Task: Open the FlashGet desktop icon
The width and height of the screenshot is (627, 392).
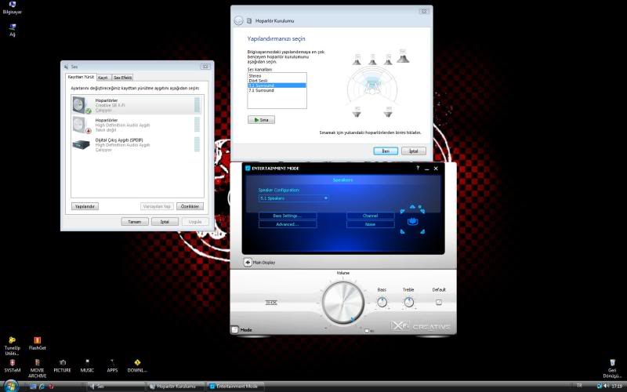Action: [37, 342]
